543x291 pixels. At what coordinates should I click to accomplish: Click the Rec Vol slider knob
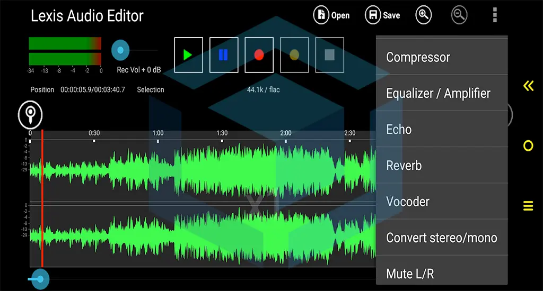pos(120,50)
